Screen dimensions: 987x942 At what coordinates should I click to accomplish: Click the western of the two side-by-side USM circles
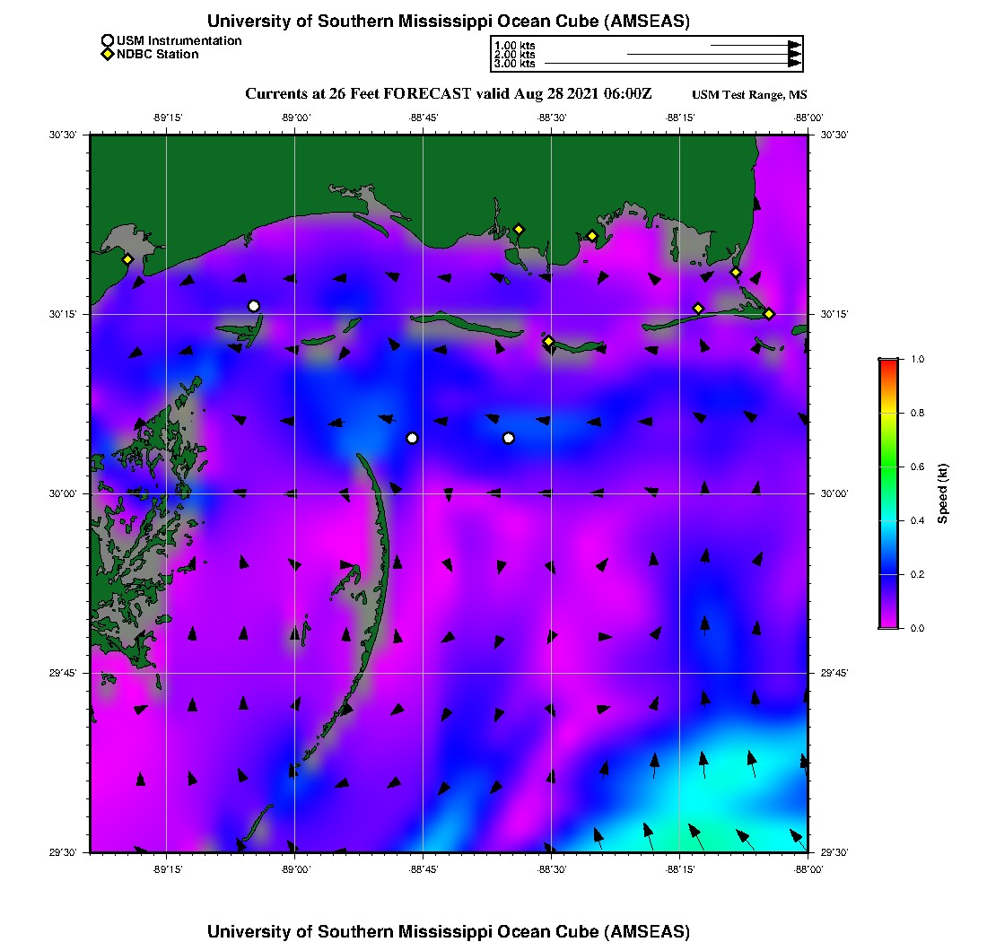click(412, 438)
